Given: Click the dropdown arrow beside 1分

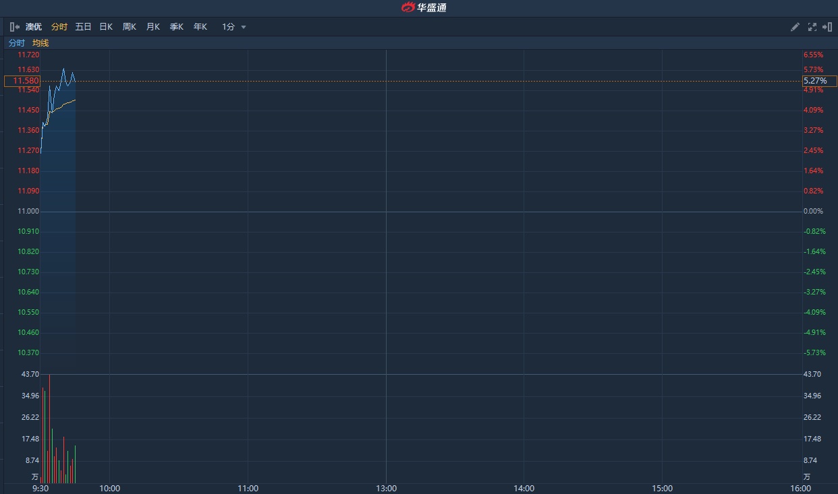Looking at the screenshot, I should [x=244, y=28].
